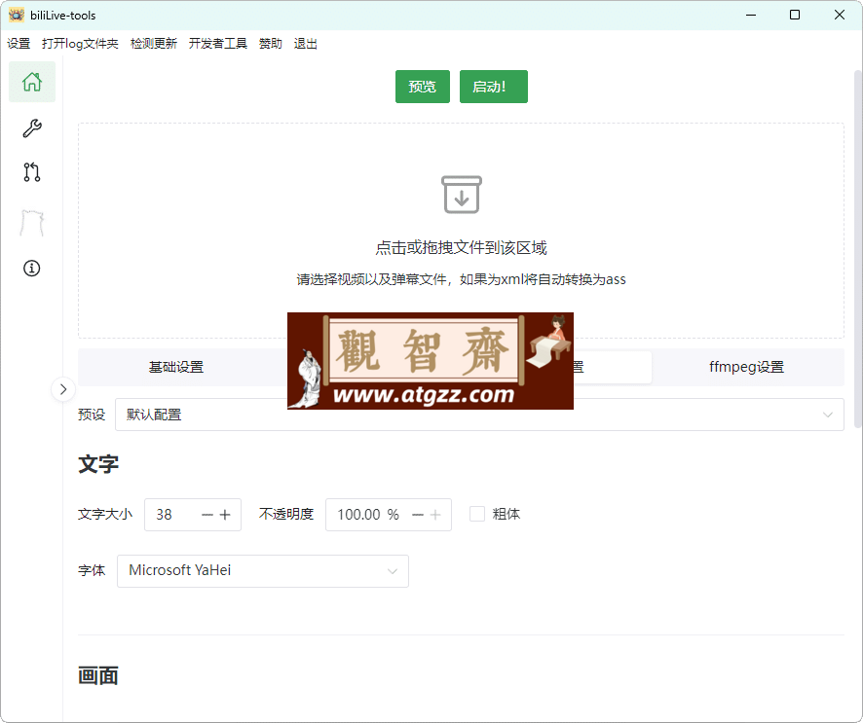Increase 不透明度 with the plus button

435,515
